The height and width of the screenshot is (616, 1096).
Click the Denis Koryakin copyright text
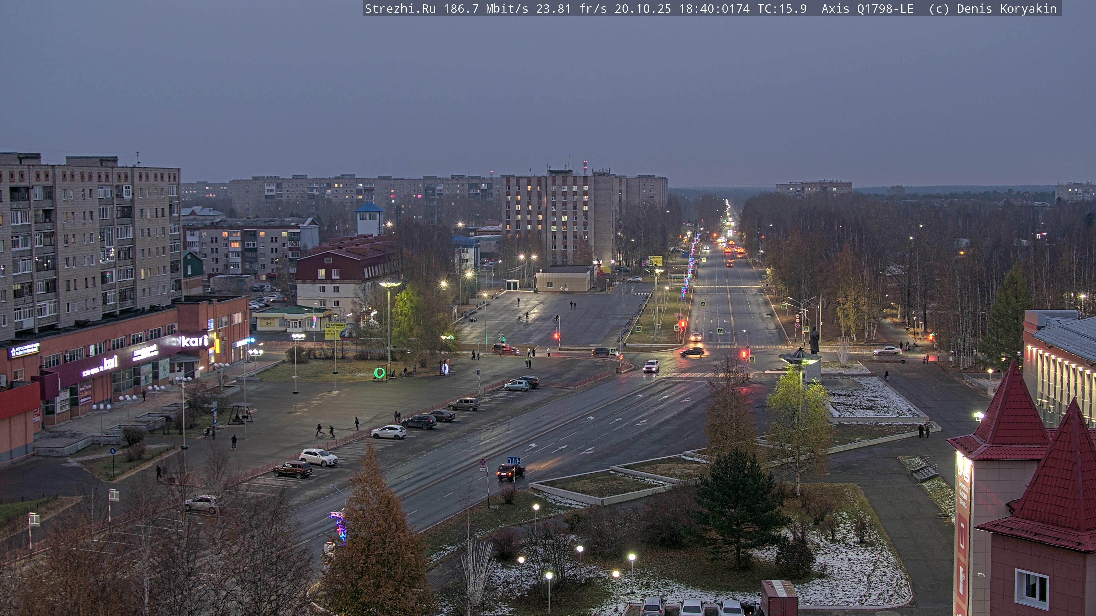click(x=1006, y=9)
